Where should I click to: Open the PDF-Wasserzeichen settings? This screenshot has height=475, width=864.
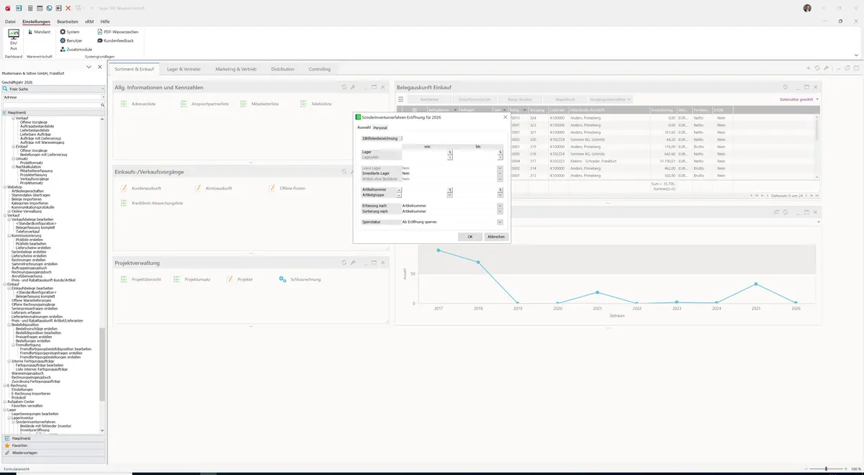[x=117, y=32]
